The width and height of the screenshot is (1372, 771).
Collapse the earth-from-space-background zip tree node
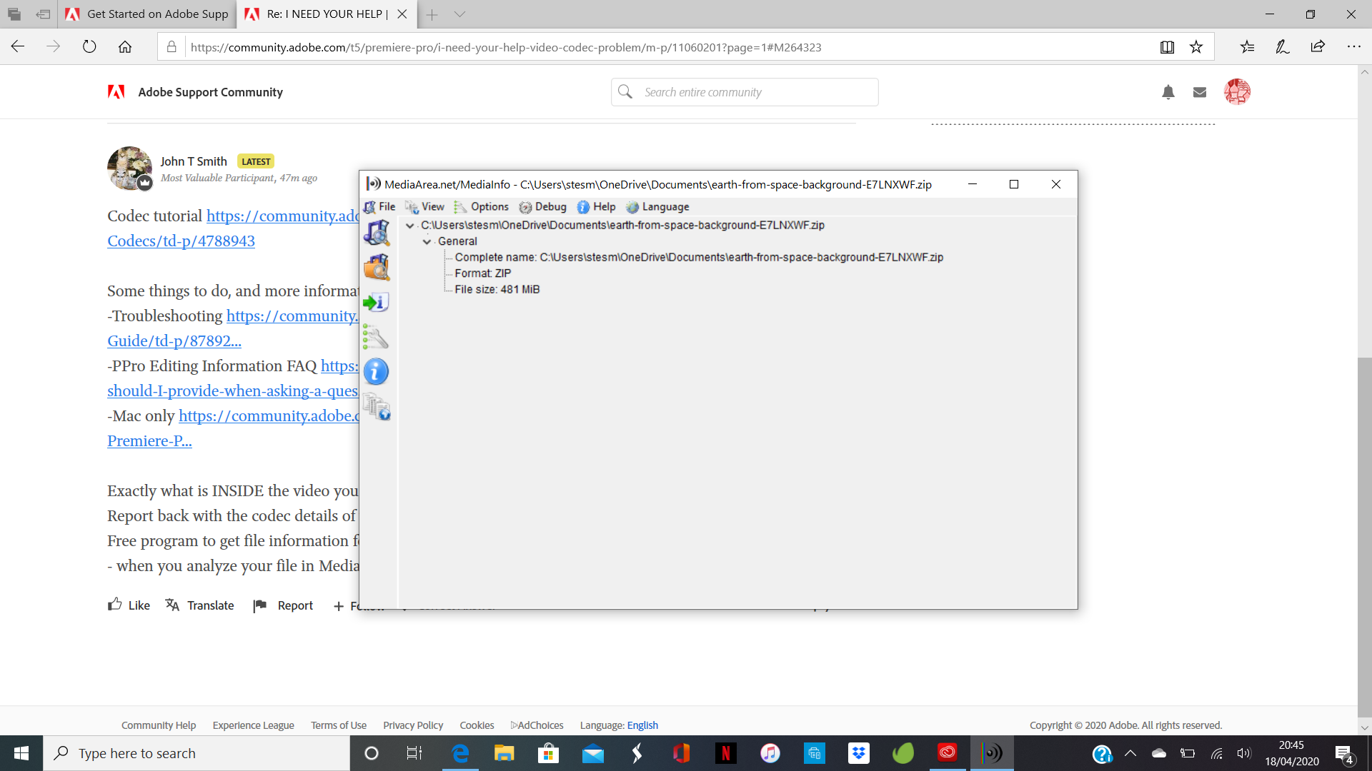(x=409, y=225)
